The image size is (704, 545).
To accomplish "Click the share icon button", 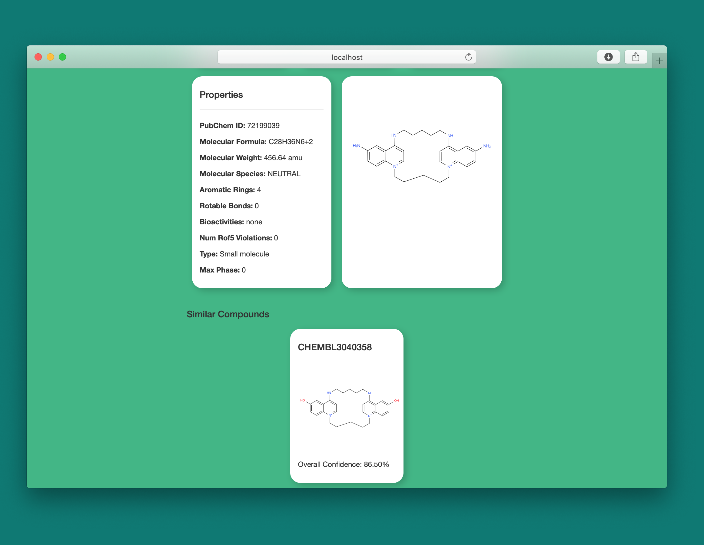I will pos(635,57).
